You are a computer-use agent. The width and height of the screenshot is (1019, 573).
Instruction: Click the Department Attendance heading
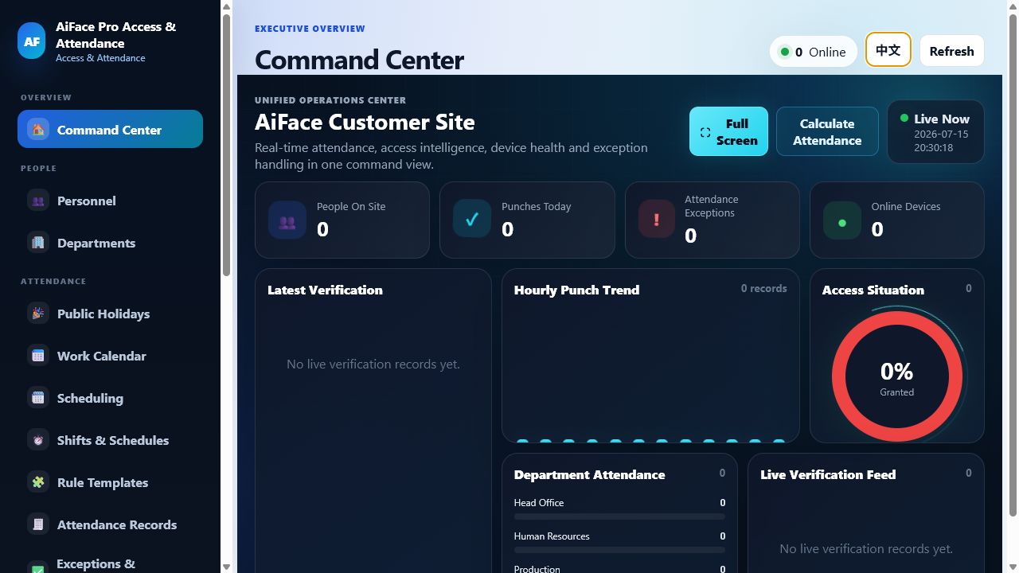click(x=589, y=474)
